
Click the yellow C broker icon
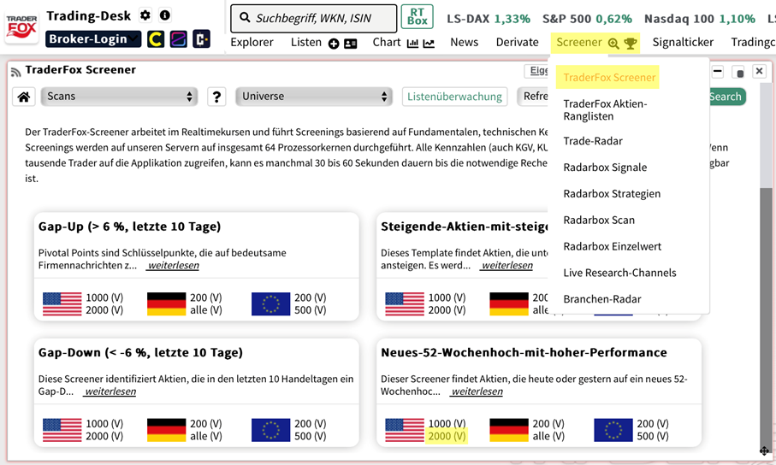click(155, 38)
